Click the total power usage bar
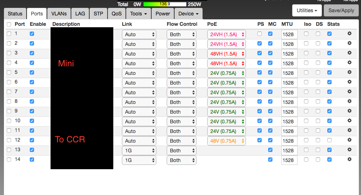361x195 pixels. coord(165,4)
